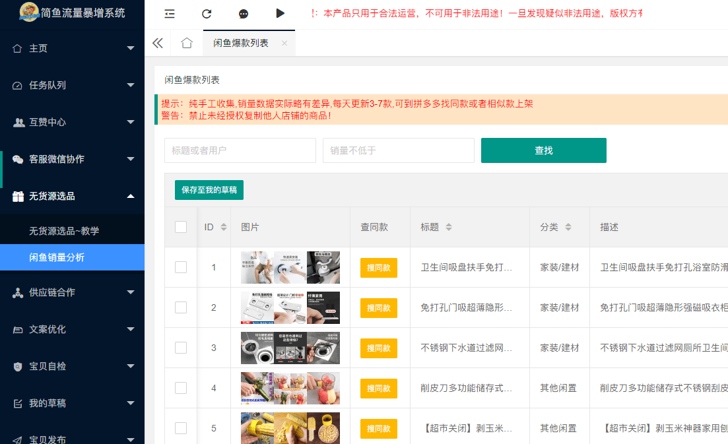
Task: Click the 其他闲置 category cell in row 4
Action: tap(558, 388)
